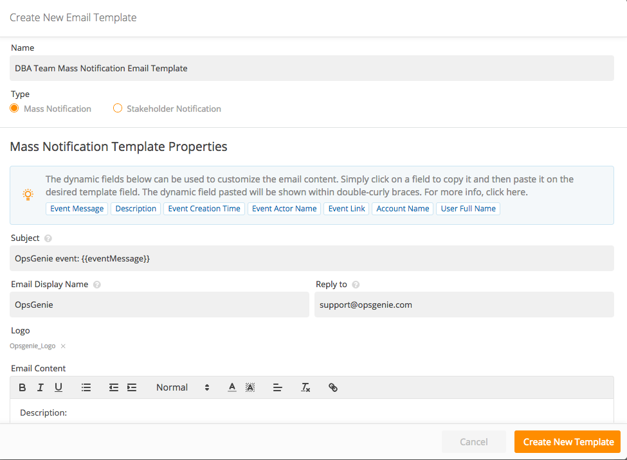Copy the Description dynamic field

tap(136, 209)
